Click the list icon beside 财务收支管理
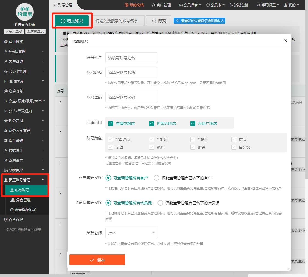Screen dimensions: 308x277 tap(6, 130)
